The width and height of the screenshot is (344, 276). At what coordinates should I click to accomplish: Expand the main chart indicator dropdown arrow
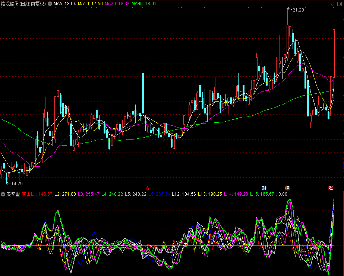pos(50,4)
